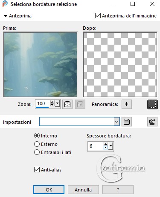This screenshot has height=197, width=160.
Task: Click the save preset floppy disk icon
Action: (x=127, y=122)
